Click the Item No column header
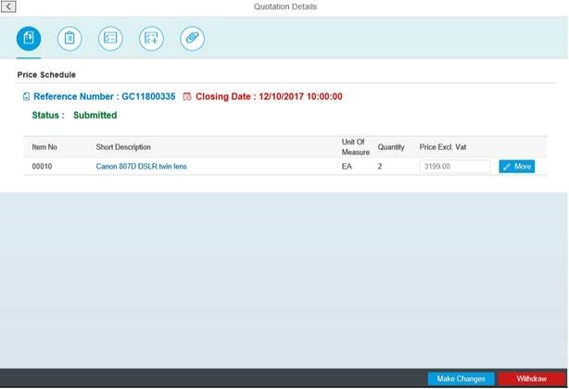 point(44,147)
